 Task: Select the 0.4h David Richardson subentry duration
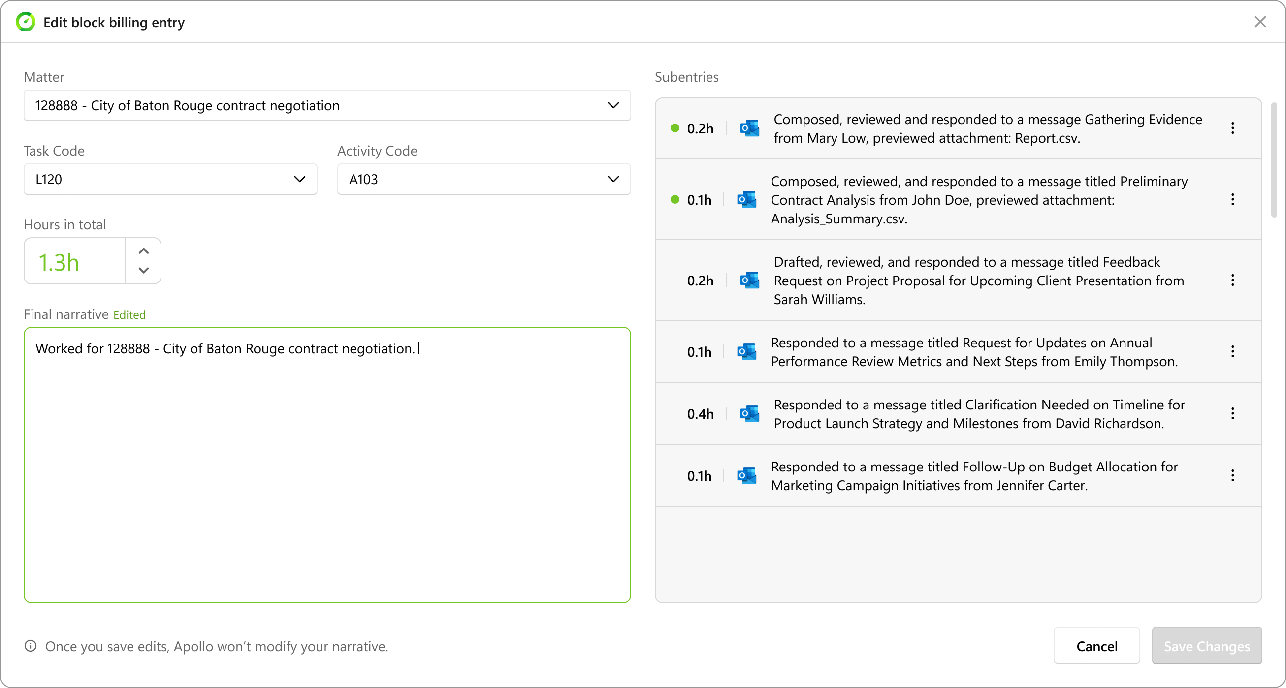point(700,414)
